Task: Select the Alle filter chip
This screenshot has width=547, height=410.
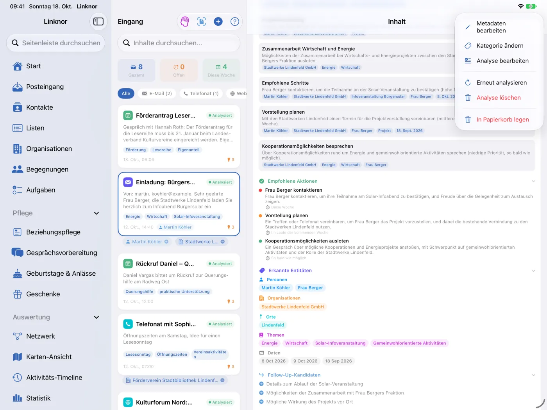Action: tap(126, 93)
